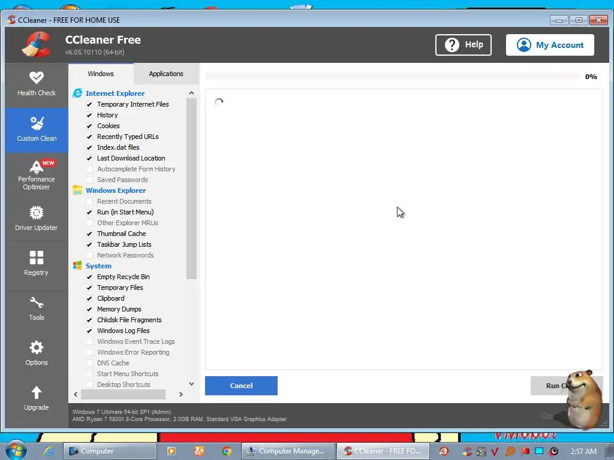Click the red V tray icon
This screenshot has height=460, width=614.
tap(495, 452)
